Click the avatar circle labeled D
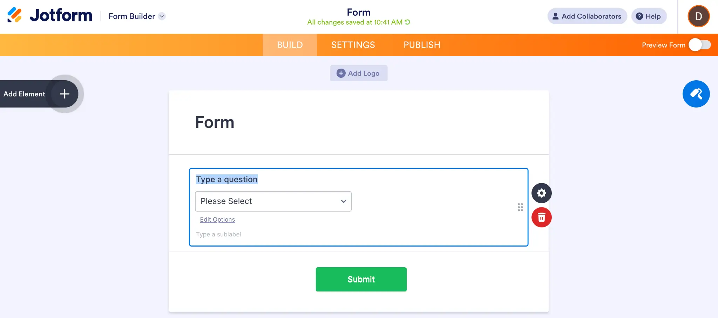718x318 pixels. point(698,16)
